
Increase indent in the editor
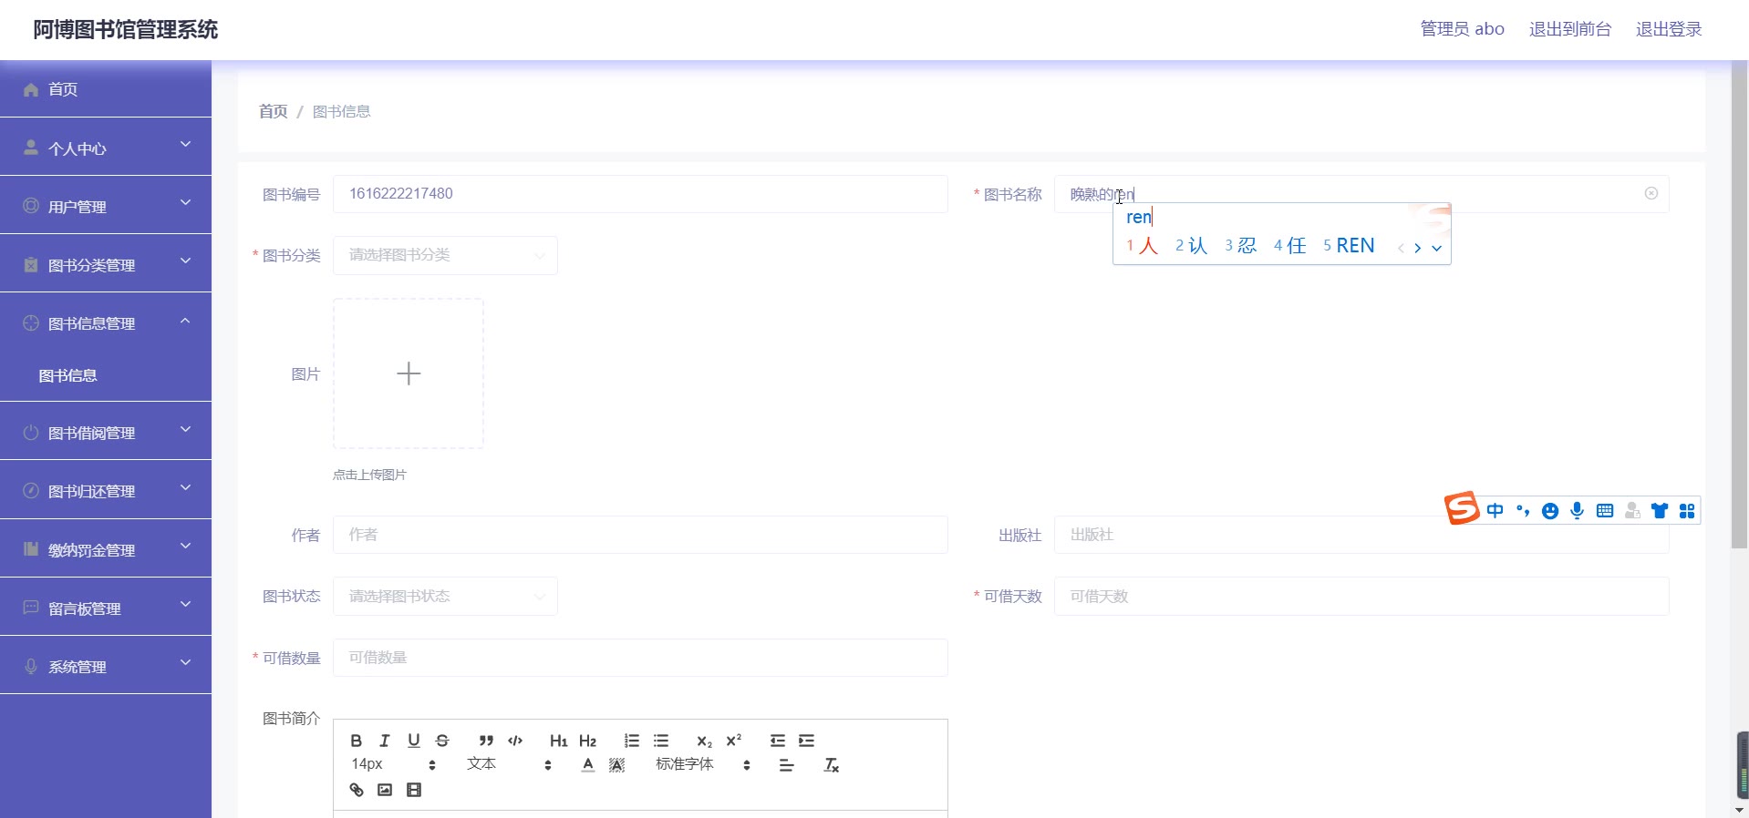pyautogui.click(x=807, y=741)
